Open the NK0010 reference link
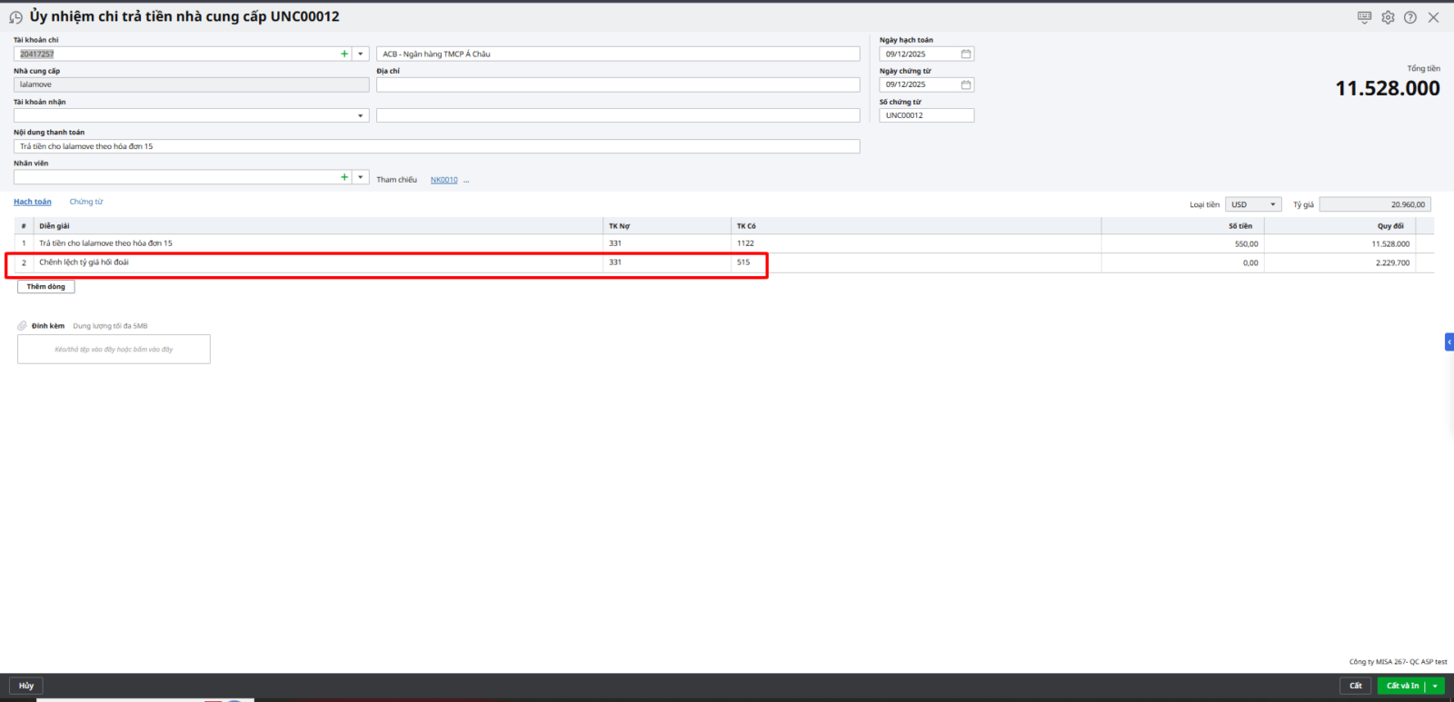This screenshot has height=702, width=1454. [443, 180]
